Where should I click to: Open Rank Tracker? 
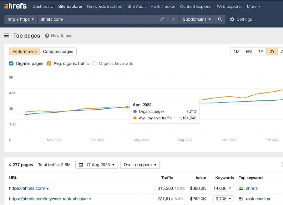(x=163, y=7)
